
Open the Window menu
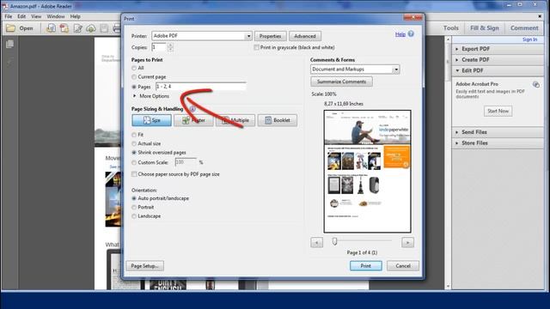55,16
